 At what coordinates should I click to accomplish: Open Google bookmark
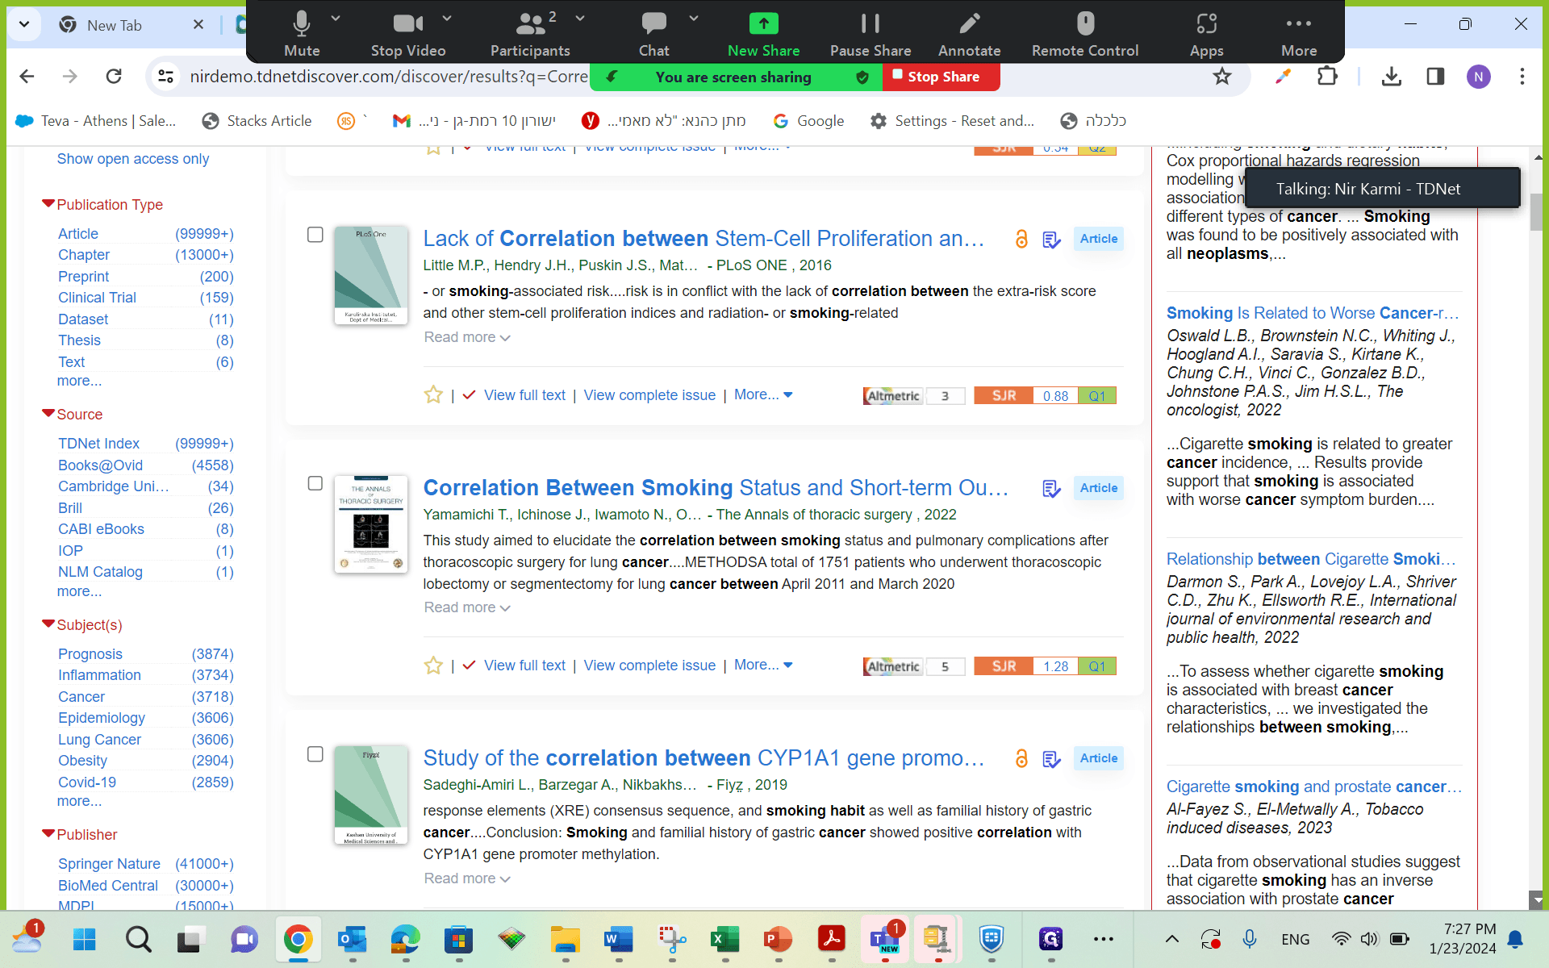[x=808, y=121]
